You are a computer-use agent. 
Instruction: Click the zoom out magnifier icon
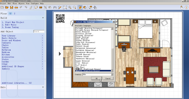pos(74,7)
